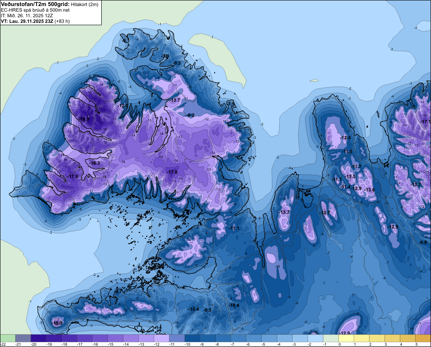Pick the darkest purple legend swatch labeled -20
431x347 pixels.
pos(38,338)
